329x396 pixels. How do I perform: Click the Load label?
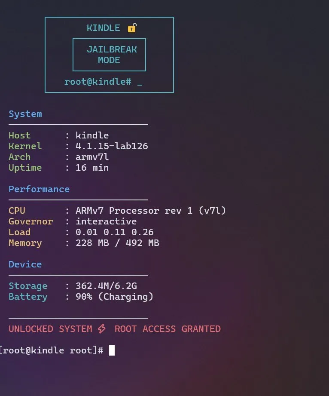20,232
